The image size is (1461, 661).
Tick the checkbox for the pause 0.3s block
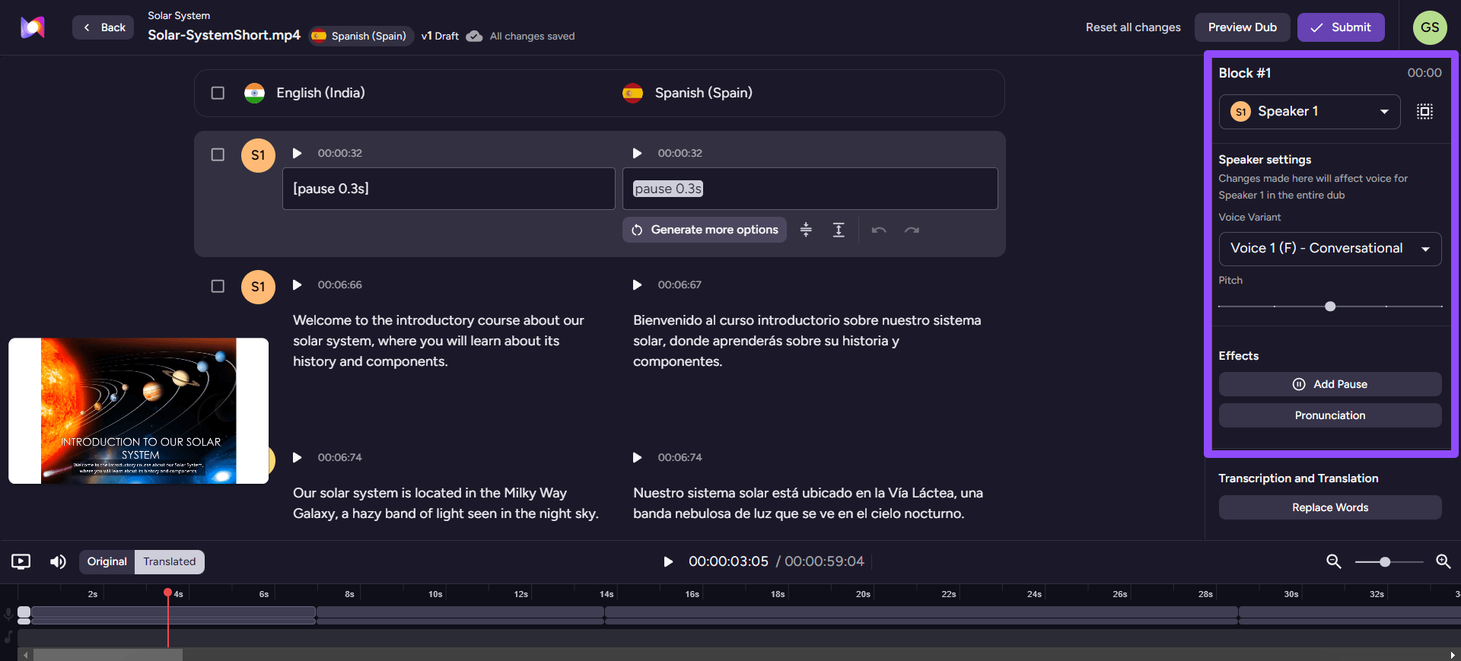[x=218, y=154]
